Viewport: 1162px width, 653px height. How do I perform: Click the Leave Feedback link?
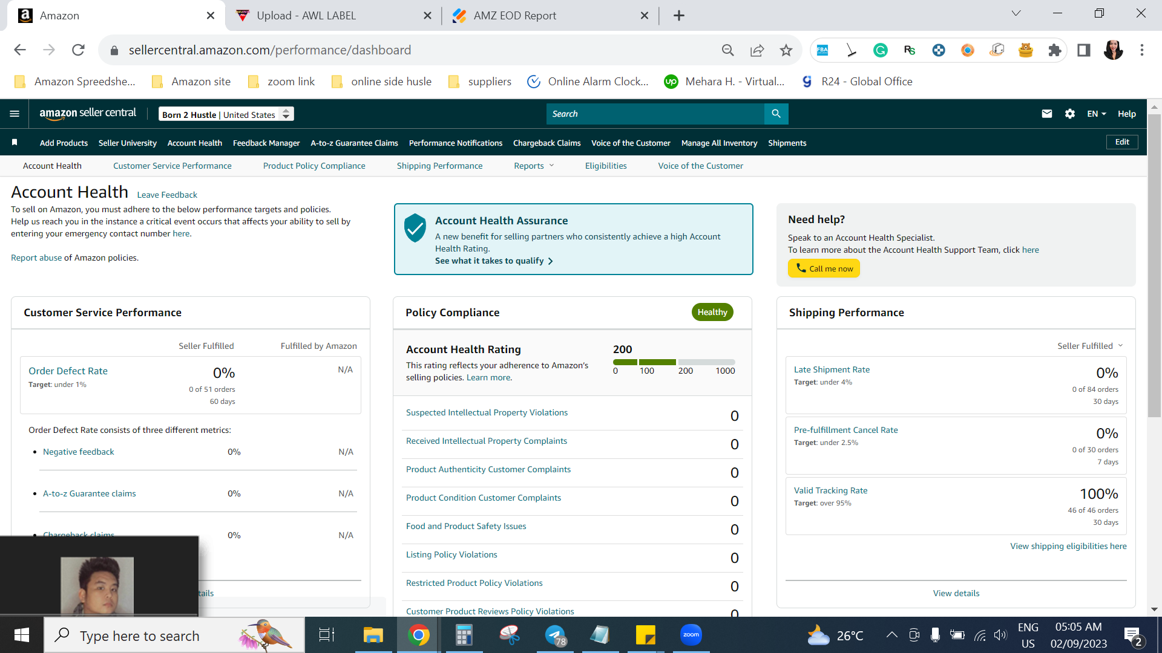click(167, 195)
